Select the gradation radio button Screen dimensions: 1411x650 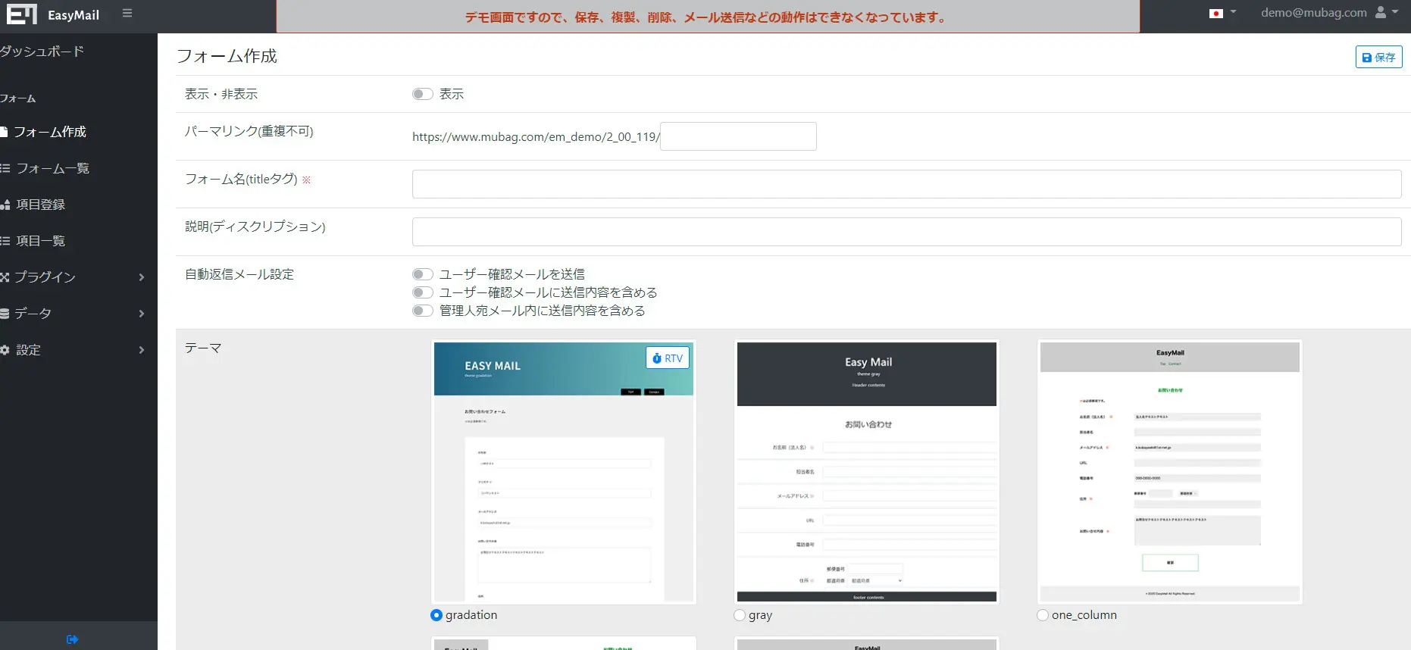pos(436,615)
